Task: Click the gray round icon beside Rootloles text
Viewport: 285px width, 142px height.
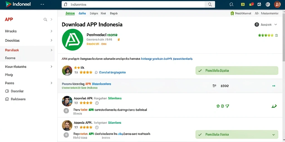Action: coord(66,135)
